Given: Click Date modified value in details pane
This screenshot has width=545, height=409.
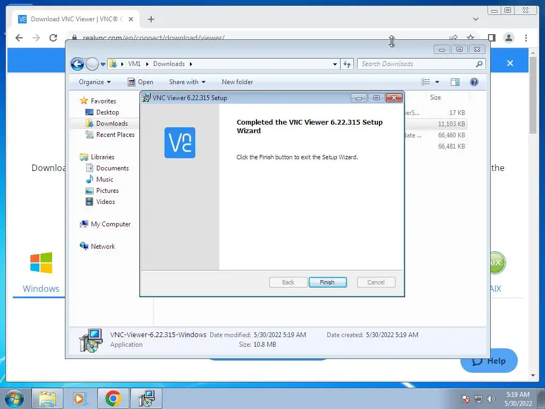Looking at the screenshot, I should point(280,335).
